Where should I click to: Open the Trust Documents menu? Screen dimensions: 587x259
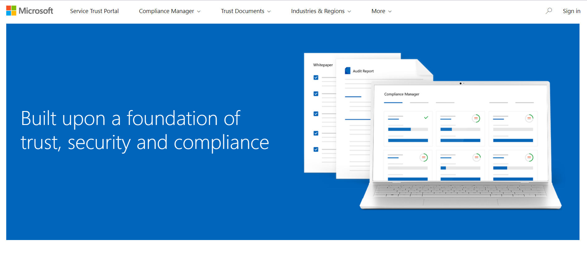pos(246,11)
